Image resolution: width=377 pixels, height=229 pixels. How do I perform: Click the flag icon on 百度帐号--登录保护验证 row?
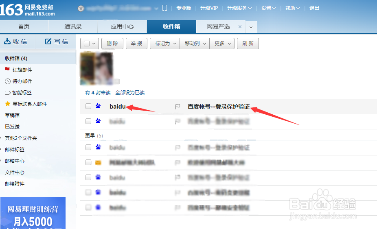[x=178, y=107]
